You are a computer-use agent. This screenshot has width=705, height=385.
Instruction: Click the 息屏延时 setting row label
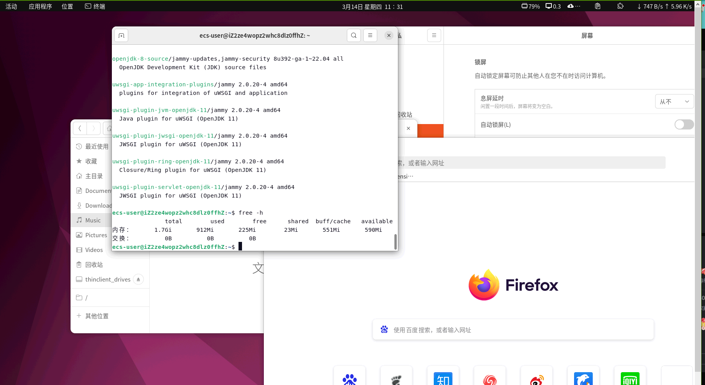click(x=492, y=98)
